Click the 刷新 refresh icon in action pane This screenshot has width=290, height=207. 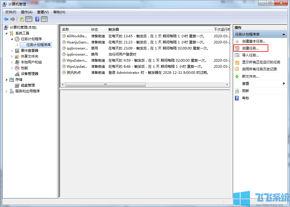pyautogui.click(x=237, y=91)
